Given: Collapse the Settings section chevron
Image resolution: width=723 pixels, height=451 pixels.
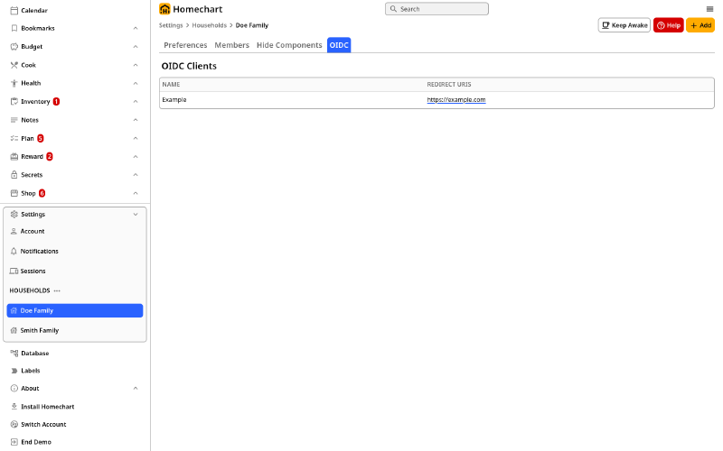Looking at the screenshot, I should (x=136, y=215).
